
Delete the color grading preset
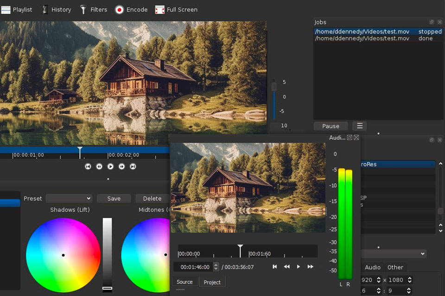(153, 198)
